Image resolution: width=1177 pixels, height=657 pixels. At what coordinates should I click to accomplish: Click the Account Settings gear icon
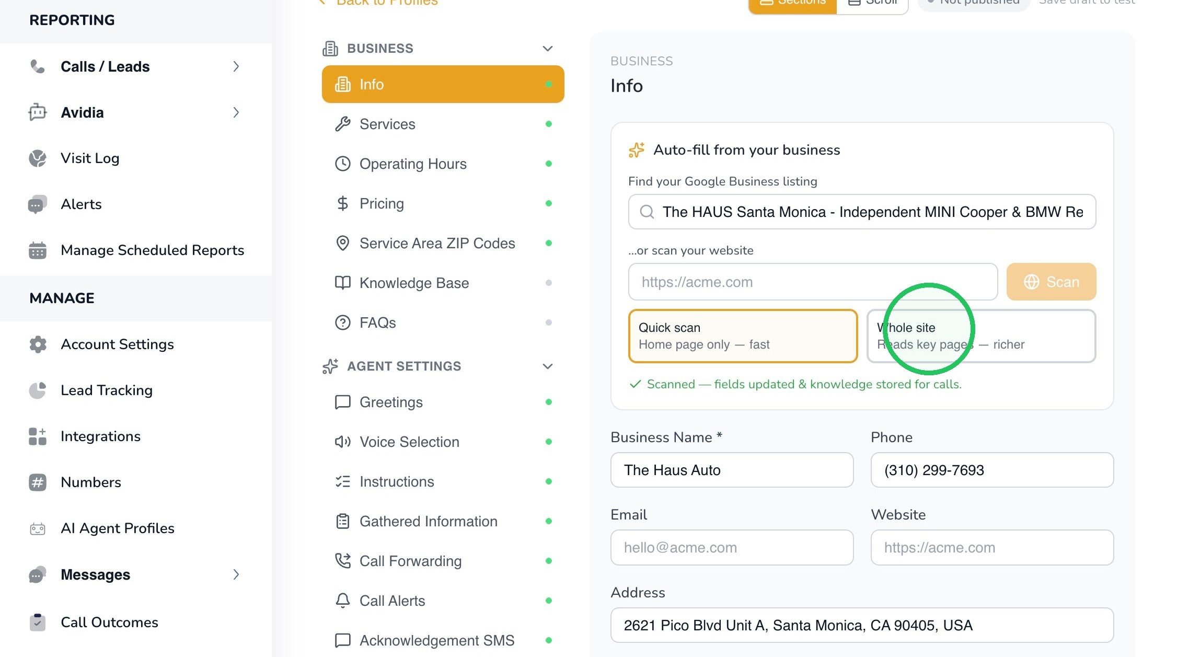click(x=37, y=344)
